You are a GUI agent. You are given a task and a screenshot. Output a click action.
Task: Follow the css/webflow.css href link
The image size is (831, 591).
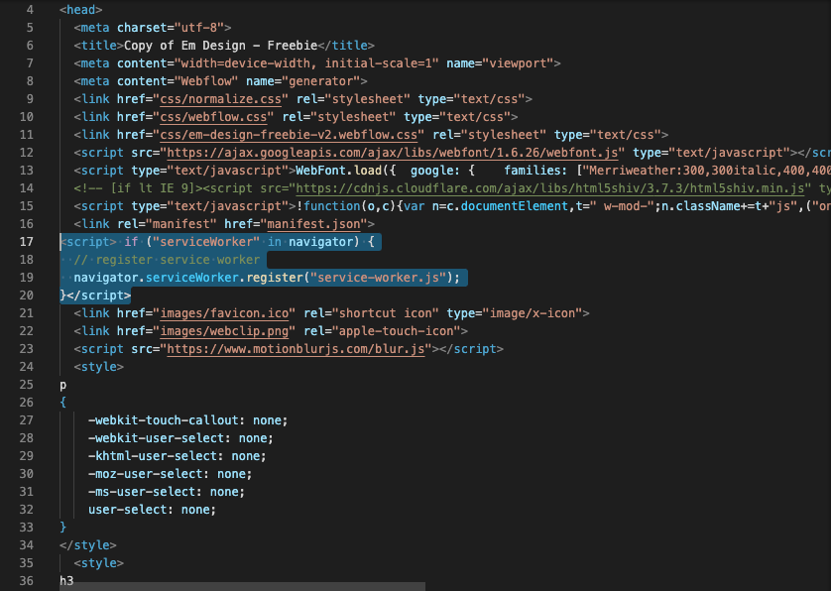(x=213, y=117)
